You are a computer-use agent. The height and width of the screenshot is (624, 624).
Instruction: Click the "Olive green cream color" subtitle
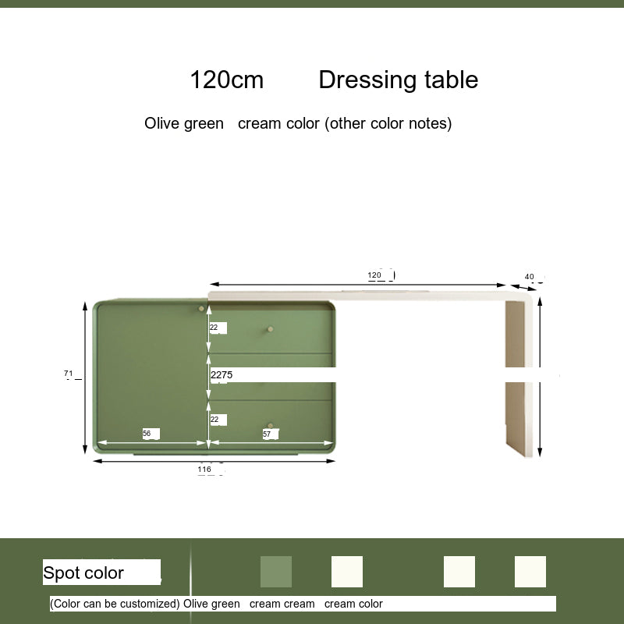(297, 123)
